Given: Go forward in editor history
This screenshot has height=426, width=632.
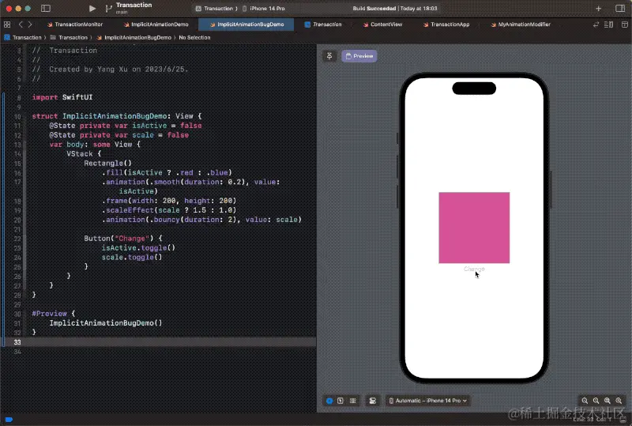Looking at the screenshot, I should click(x=30, y=25).
